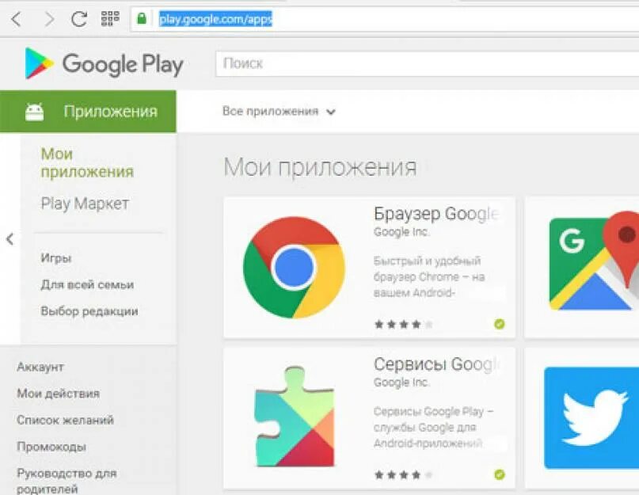
Task: Open the Список желаний link
Action: (x=65, y=420)
